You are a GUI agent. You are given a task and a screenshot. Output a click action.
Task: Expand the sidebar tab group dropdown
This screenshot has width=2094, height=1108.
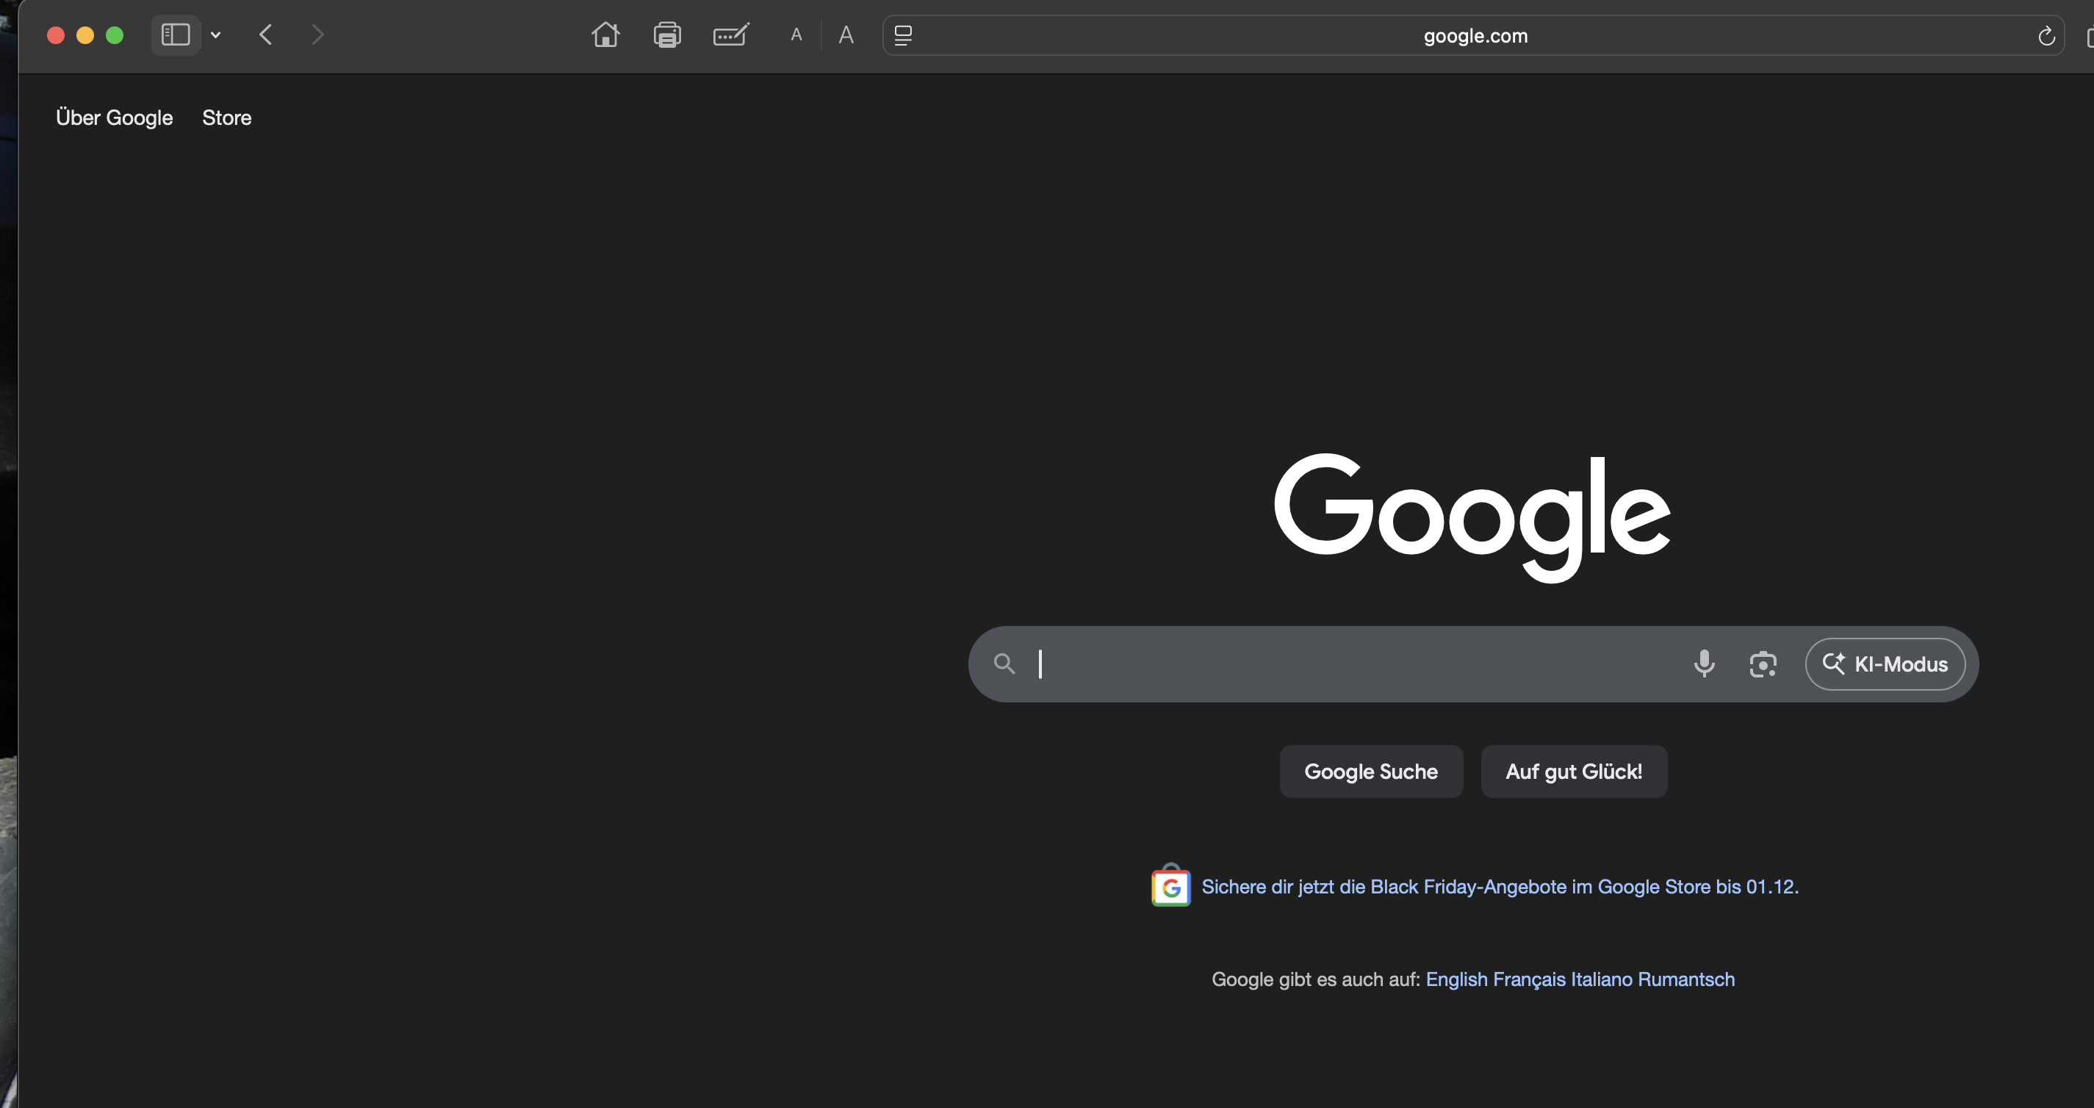215,35
